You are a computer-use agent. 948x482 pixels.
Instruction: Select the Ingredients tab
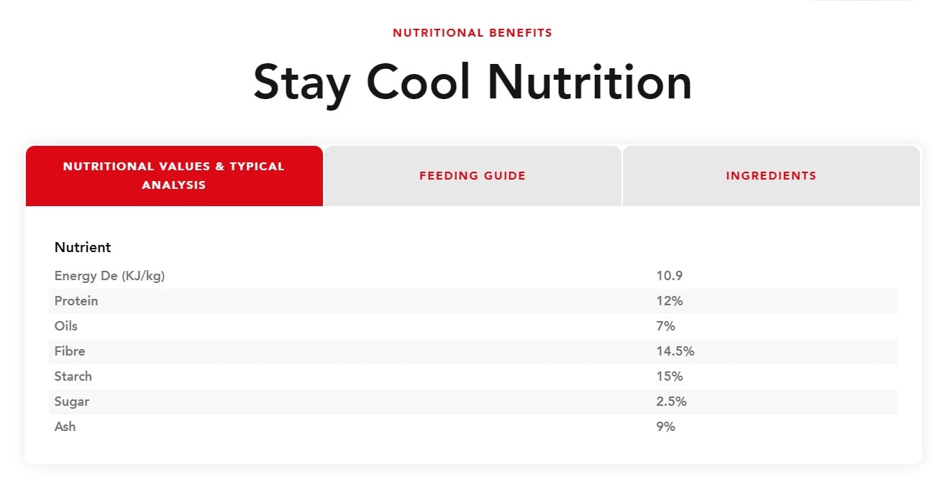tap(771, 176)
